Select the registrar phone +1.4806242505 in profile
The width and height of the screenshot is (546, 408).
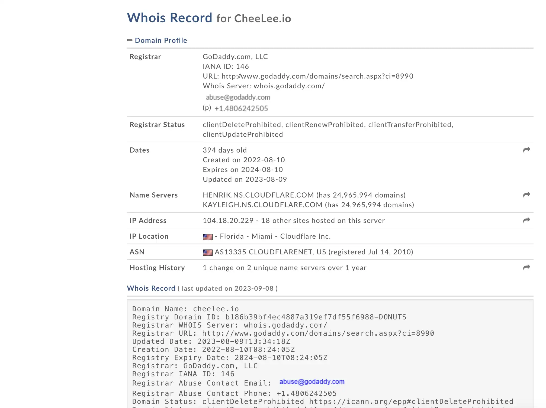(241, 108)
